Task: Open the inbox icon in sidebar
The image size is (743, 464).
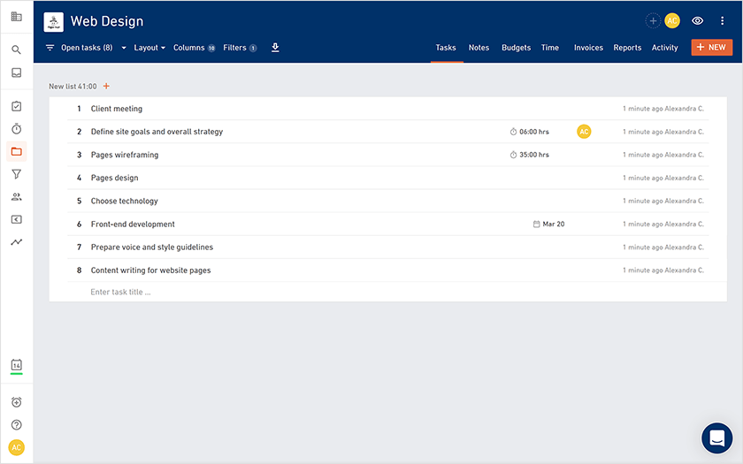Action: coord(16,72)
